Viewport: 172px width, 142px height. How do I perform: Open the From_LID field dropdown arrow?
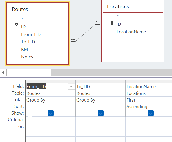pyautogui.click(x=71, y=87)
